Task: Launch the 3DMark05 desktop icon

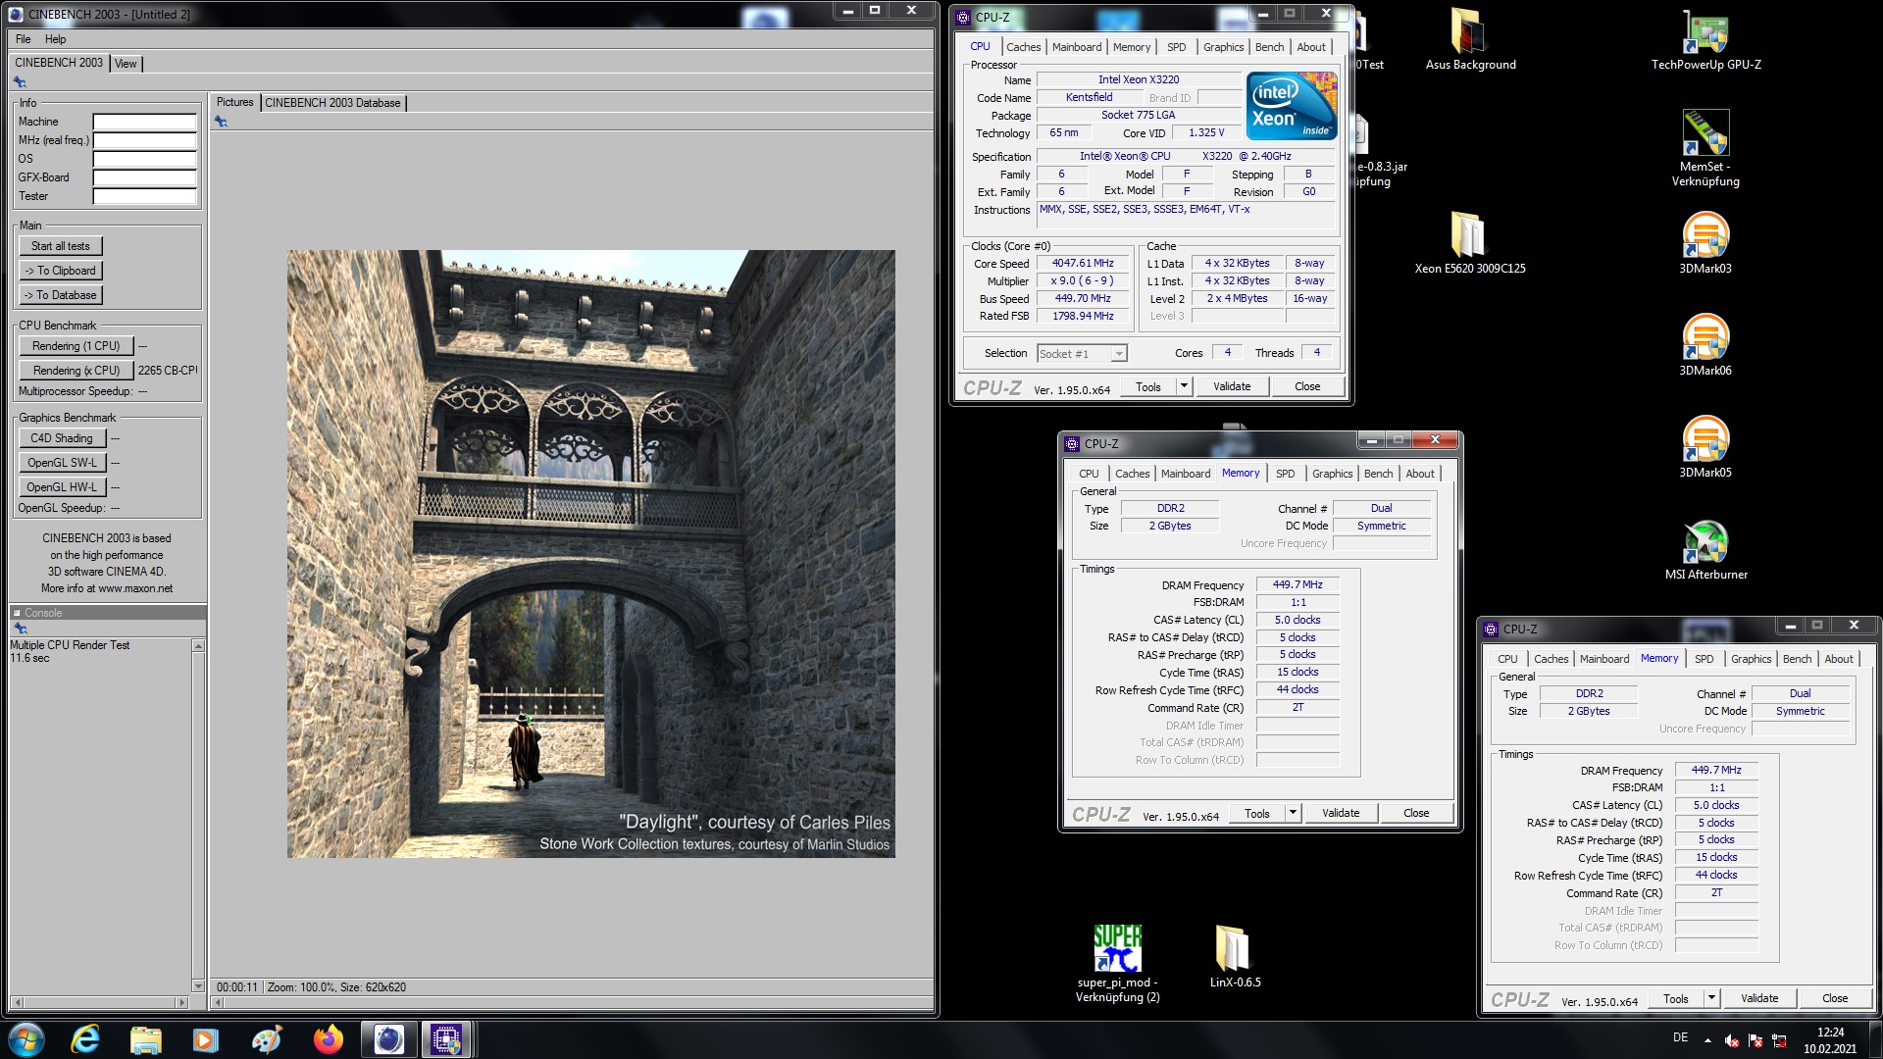Action: tap(1705, 439)
